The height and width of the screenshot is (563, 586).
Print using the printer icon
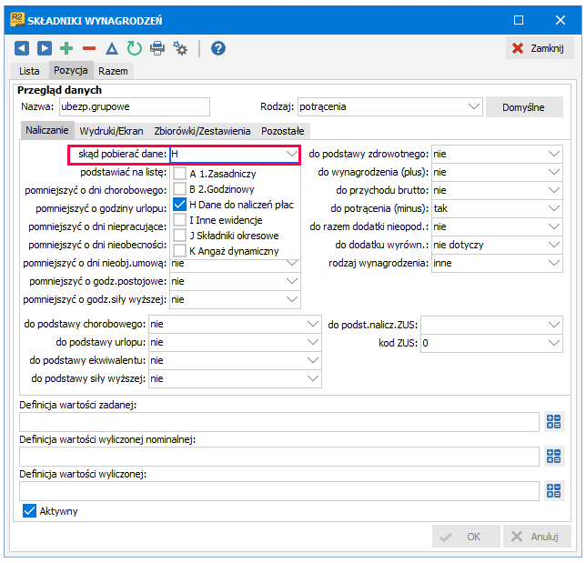pyautogui.click(x=157, y=48)
